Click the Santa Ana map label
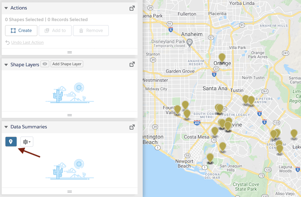This screenshot has height=197, width=301. [x=215, y=88]
